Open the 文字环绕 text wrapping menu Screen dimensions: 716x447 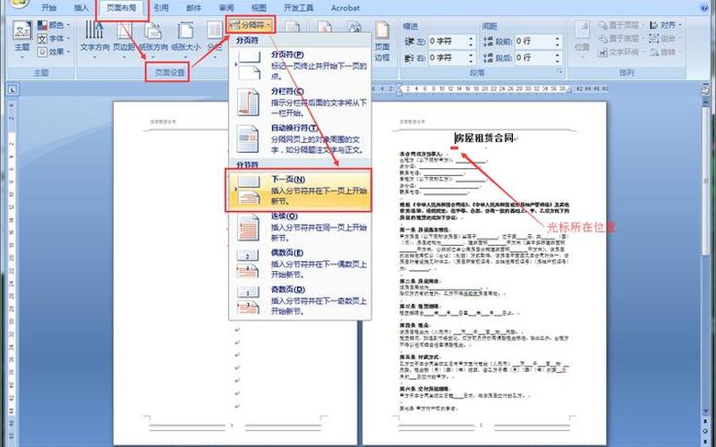619,52
